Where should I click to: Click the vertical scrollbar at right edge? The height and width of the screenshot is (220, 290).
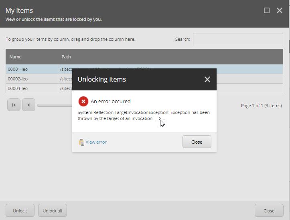click(x=289, y=46)
